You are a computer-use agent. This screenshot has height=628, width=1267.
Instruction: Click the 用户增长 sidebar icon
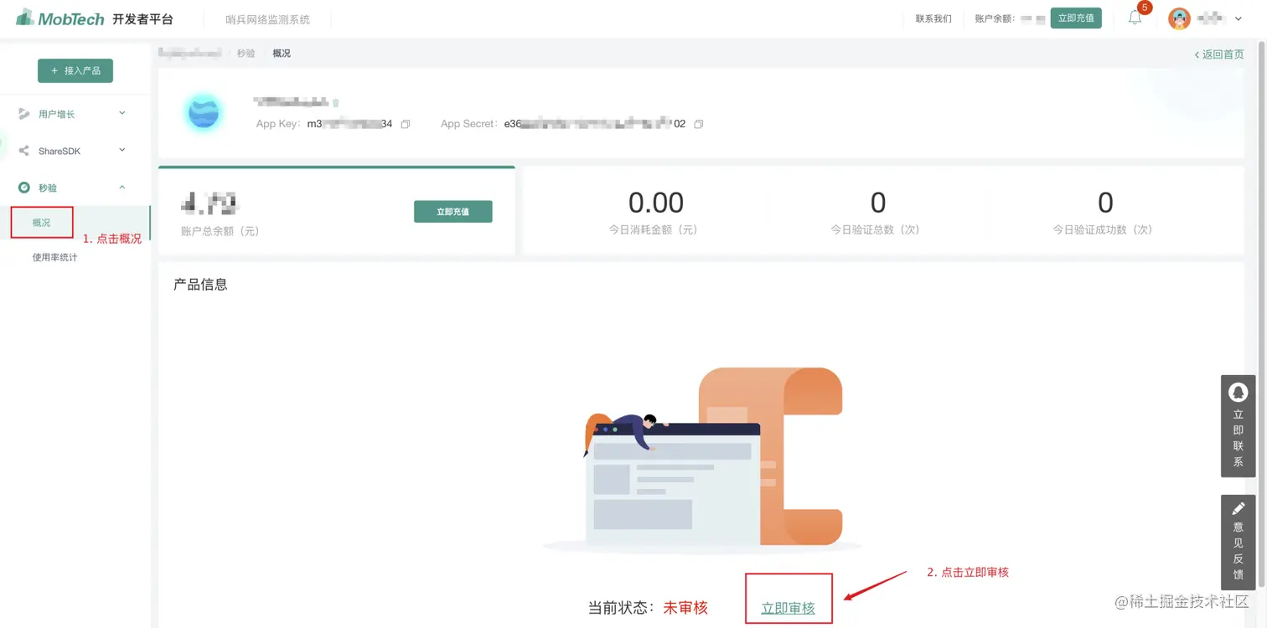[25, 113]
